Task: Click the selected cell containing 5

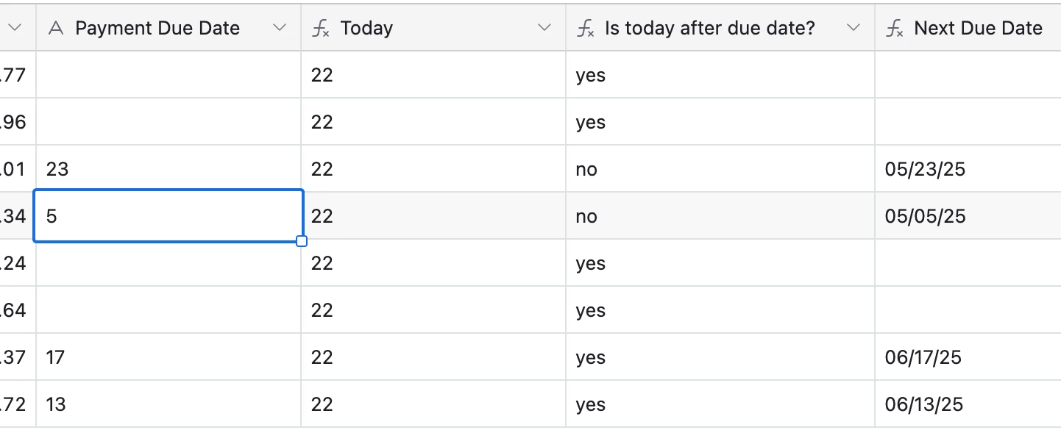Action: [x=168, y=215]
